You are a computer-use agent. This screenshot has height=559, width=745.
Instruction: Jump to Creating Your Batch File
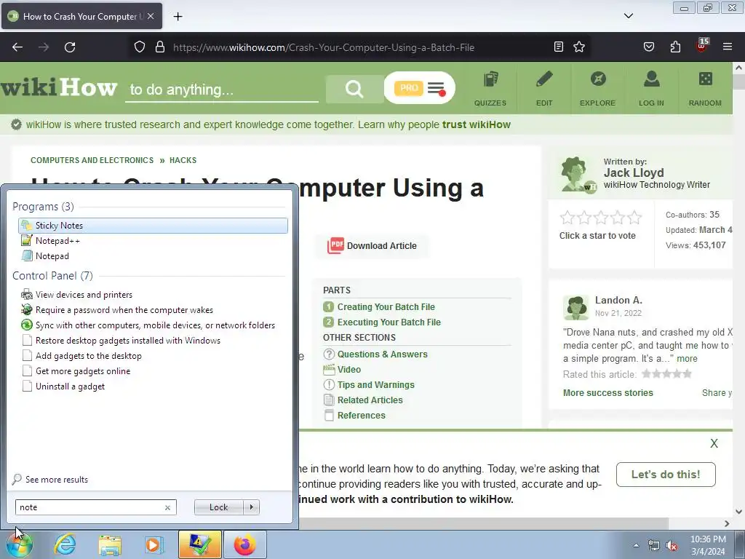click(386, 307)
